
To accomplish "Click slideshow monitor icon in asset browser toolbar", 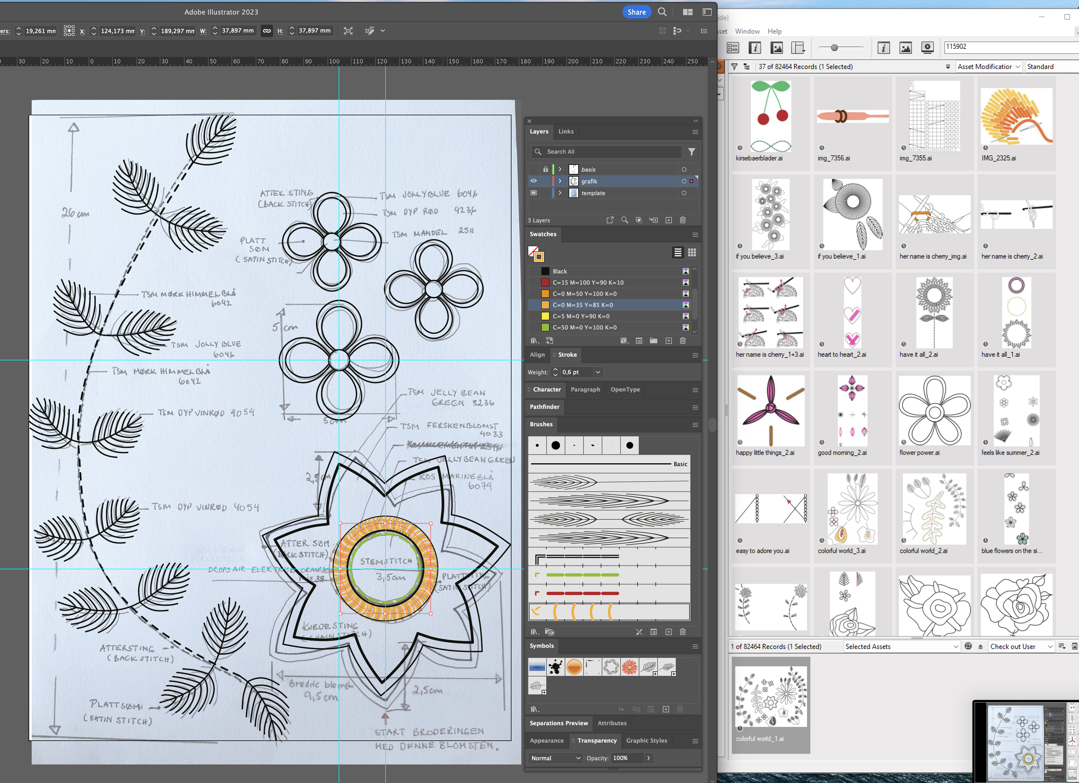I will pyautogui.click(x=927, y=48).
